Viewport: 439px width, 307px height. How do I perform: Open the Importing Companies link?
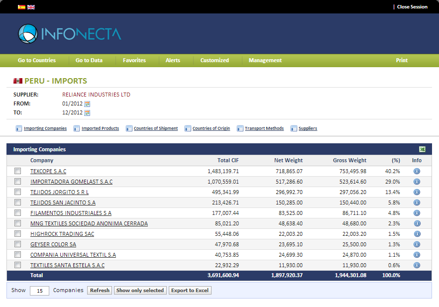pos(45,128)
